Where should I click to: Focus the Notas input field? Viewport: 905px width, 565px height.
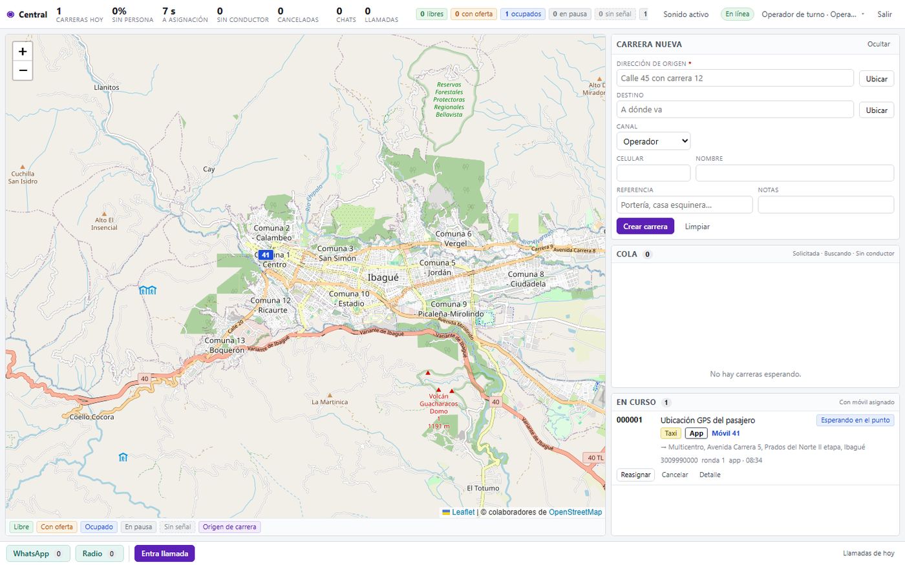[x=825, y=205]
